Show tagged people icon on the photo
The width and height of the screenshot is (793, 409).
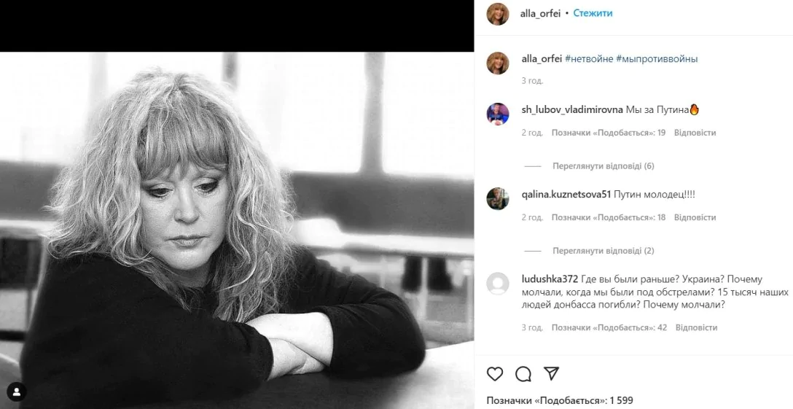click(x=16, y=392)
